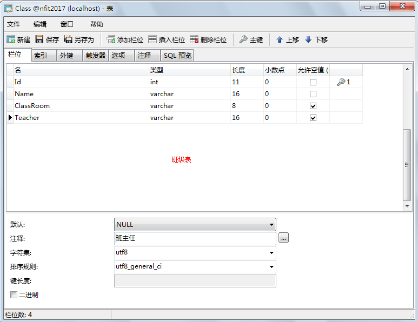Select the Teacher field name cell
The image size is (418, 322).
click(x=81, y=117)
